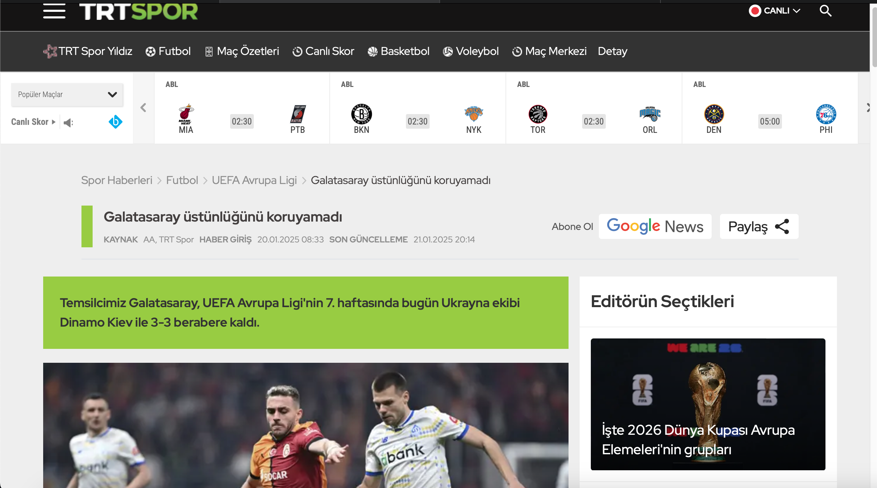Expand the CANLI dropdown arrow

pyautogui.click(x=797, y=11)
